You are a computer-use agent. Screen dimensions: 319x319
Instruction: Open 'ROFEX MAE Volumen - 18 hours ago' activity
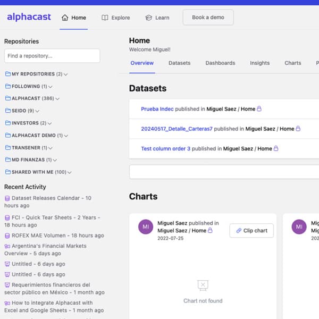pyautogui.click(x=54, y=236)
